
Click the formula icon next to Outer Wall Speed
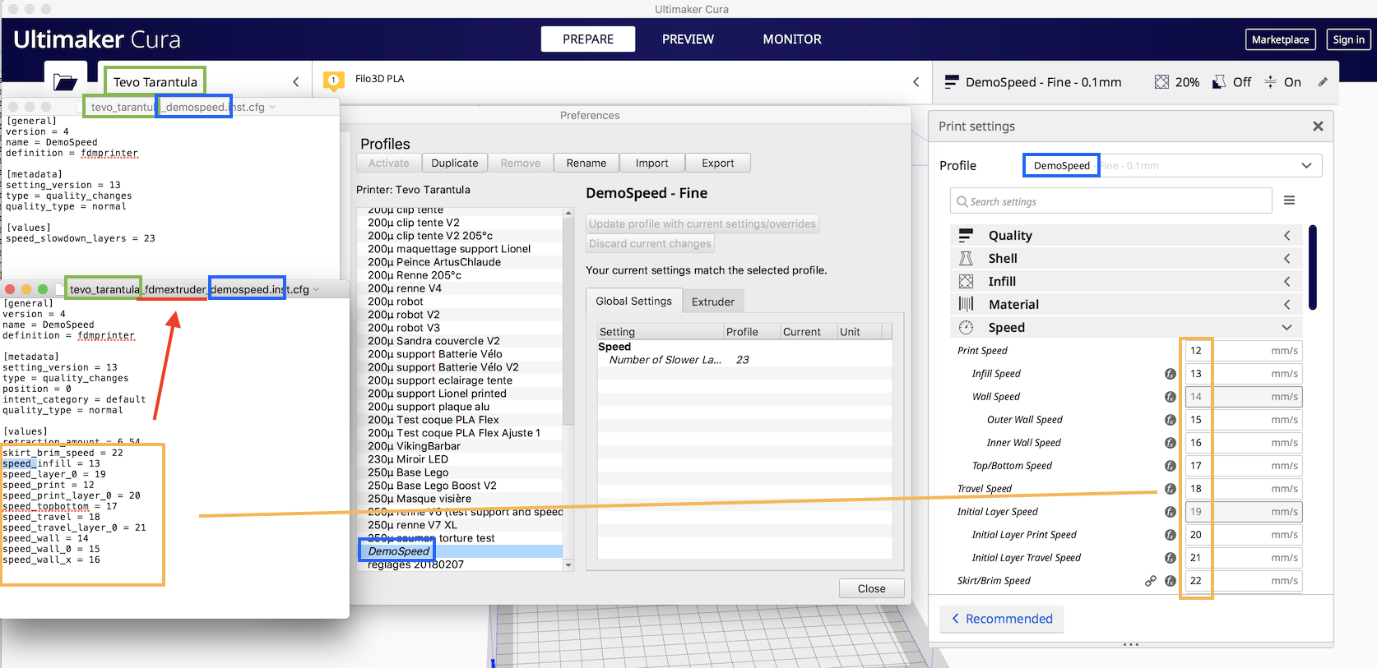(x=1171, y=420)
